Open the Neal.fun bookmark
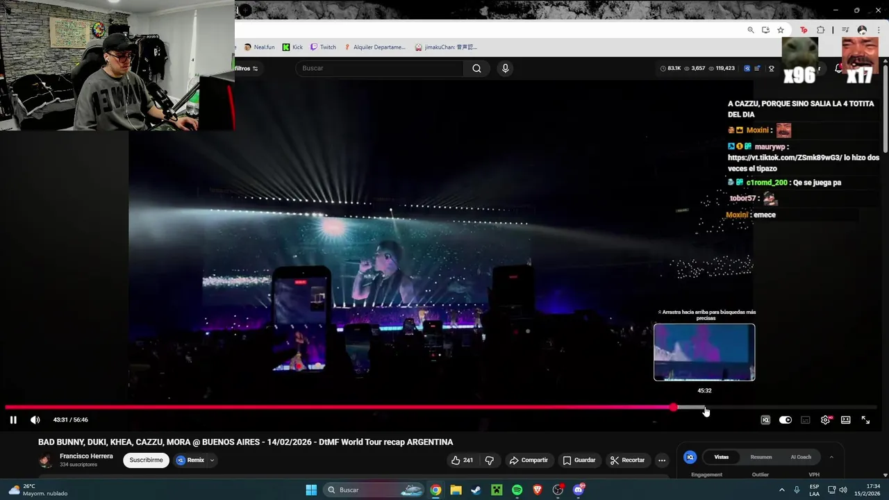This screenshot has width=889, height=500. pyautogui.click(x=259, y=47)
